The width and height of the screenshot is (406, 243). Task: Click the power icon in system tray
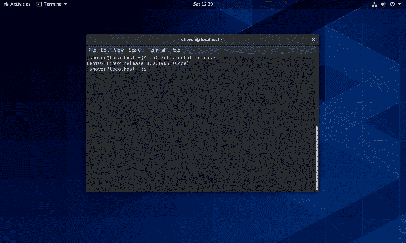click(x=392, y=4)
